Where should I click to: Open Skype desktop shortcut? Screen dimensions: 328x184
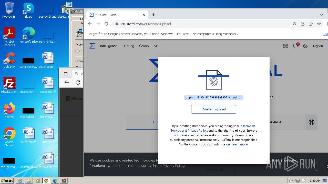[28, 10]
